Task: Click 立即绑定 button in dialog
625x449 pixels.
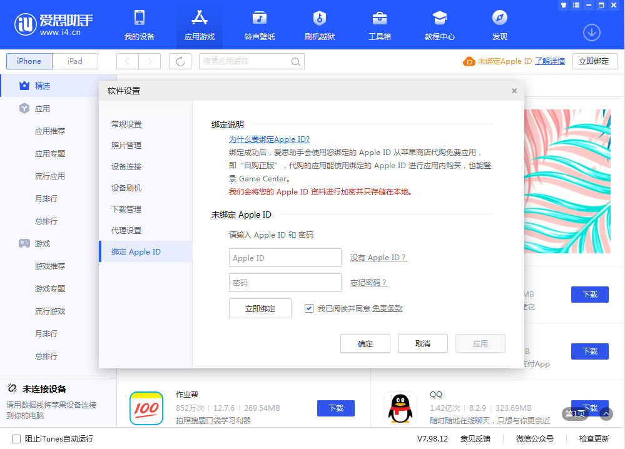Action: click(x=260, y=308)
